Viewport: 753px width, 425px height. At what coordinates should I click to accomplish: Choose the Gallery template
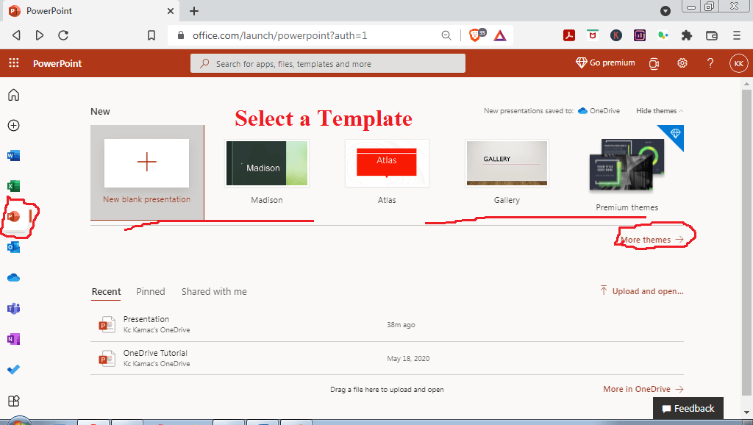coord(507,172)
